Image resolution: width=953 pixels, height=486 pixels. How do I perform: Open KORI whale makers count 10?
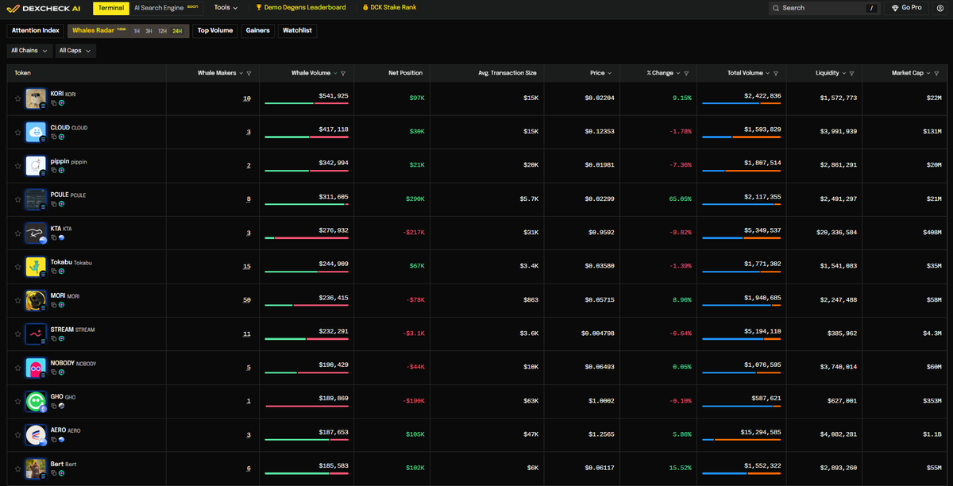coord(246,98)
